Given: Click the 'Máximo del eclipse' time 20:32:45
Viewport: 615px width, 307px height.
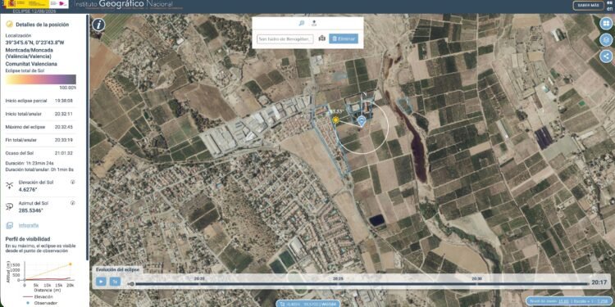Looking at the screenshot, I should point(64,127).
